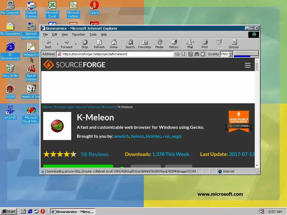Open the Favorites toolbar button
The height and width of the screenshot is (215, 287).
[145, 44]
